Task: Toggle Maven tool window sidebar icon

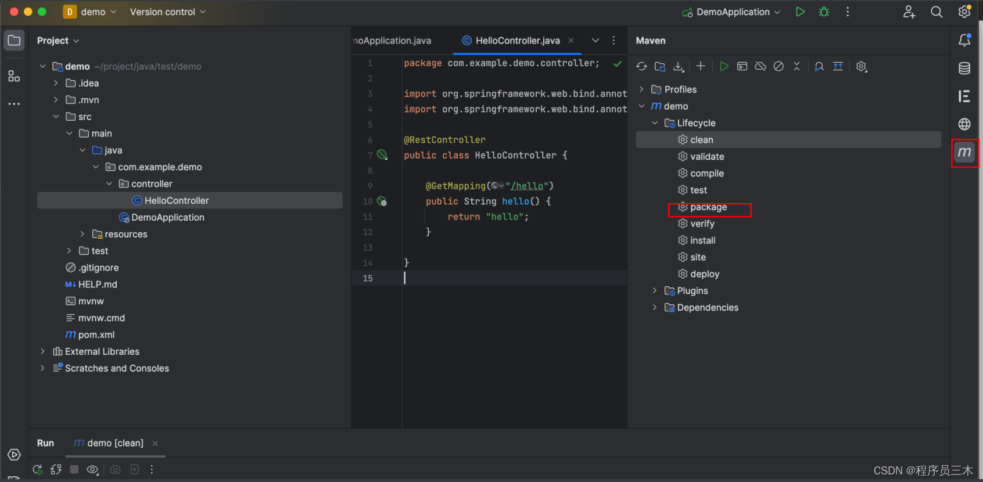Action: click(x=964, y=152)
